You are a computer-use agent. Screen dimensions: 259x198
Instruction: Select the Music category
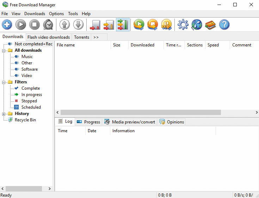point(27,57)
